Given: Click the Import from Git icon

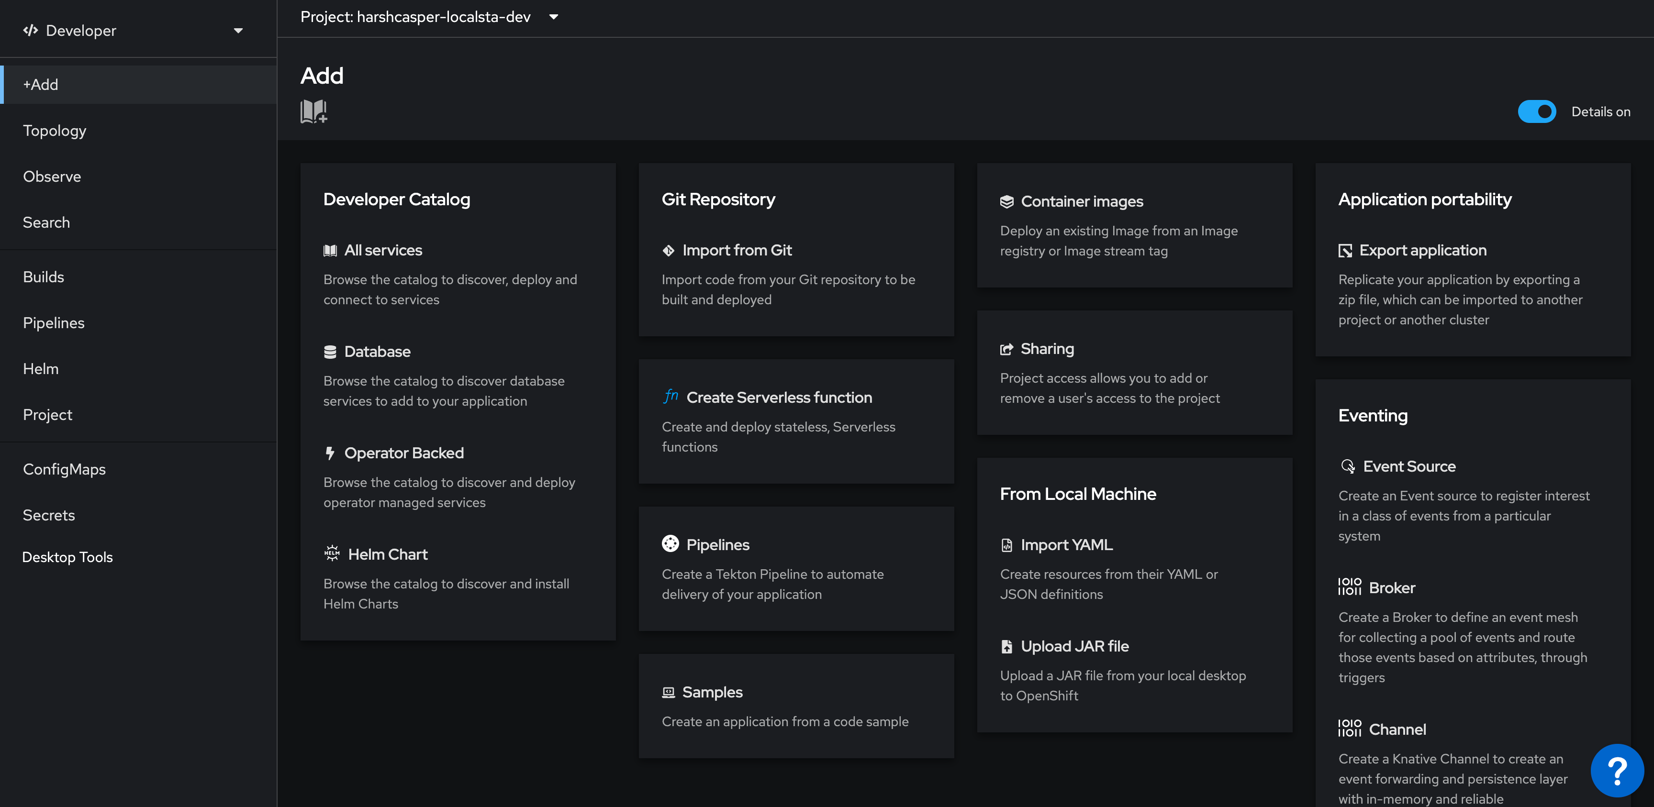Looking at the screenshot, I should 669,250.
